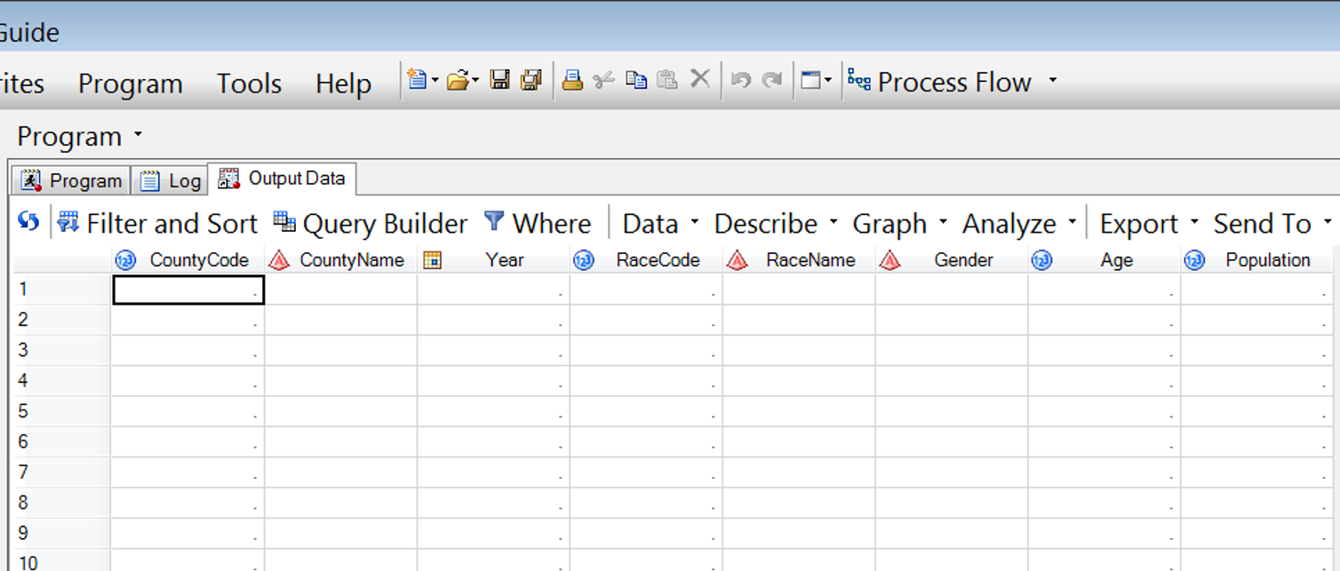Open the Tools menu
Image resolution: width=1340 pixels, height=571 pixels.
coord(249,83)
